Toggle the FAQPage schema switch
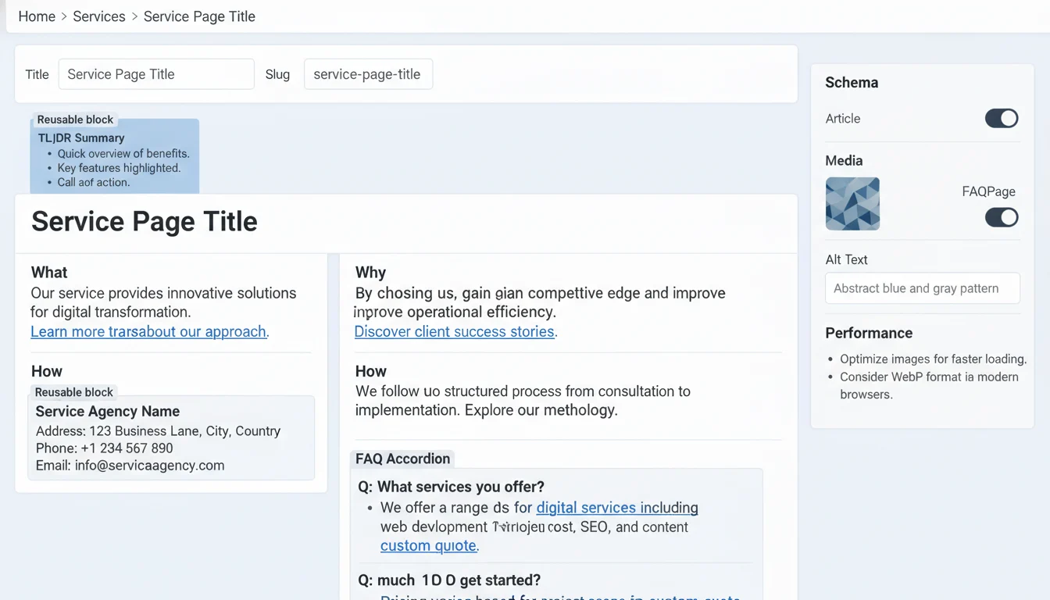The height and width of the screenshot is (600, 1050). (1002, 217)
